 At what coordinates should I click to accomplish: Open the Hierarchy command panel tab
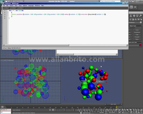[131, 16]
